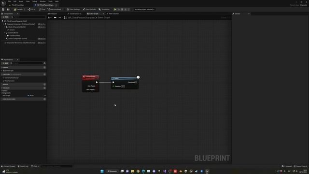Screen dimensions: 309x174
Task: Compile the blueprint
Action: 18,9
